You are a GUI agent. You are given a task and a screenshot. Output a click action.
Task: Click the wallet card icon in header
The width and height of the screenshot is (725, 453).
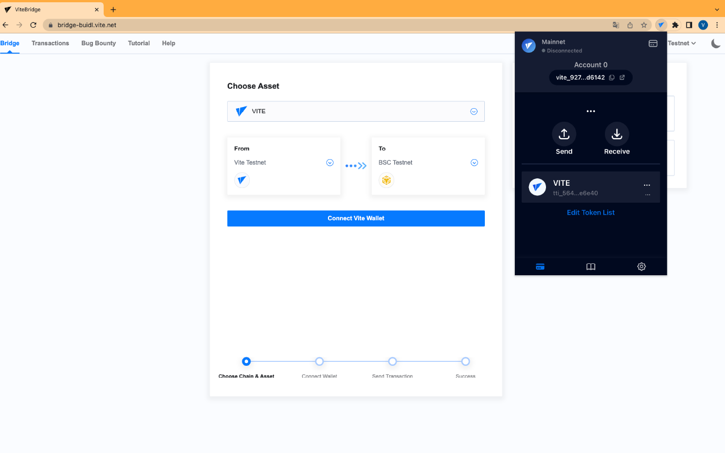653,44
